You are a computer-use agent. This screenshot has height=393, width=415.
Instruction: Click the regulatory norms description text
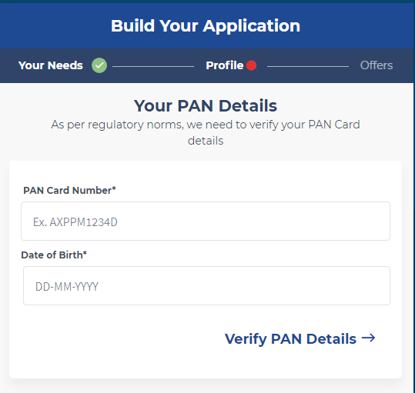click(206, 132)
